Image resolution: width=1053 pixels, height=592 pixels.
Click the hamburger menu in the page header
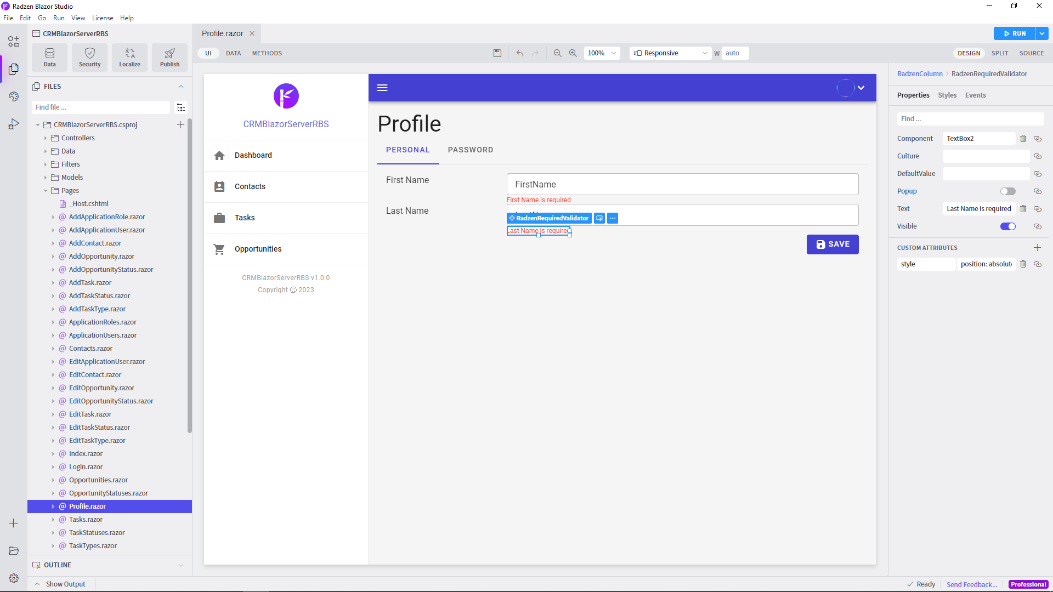[382, 88]
